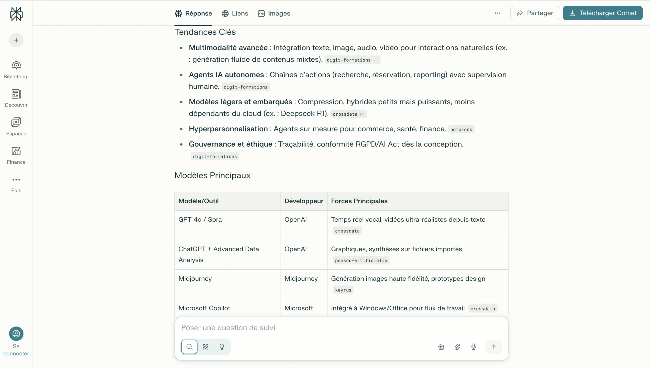Viewport: 650px width, 368px height.
Task: Open the Découvrir news section
Action: tap(16, 98)
